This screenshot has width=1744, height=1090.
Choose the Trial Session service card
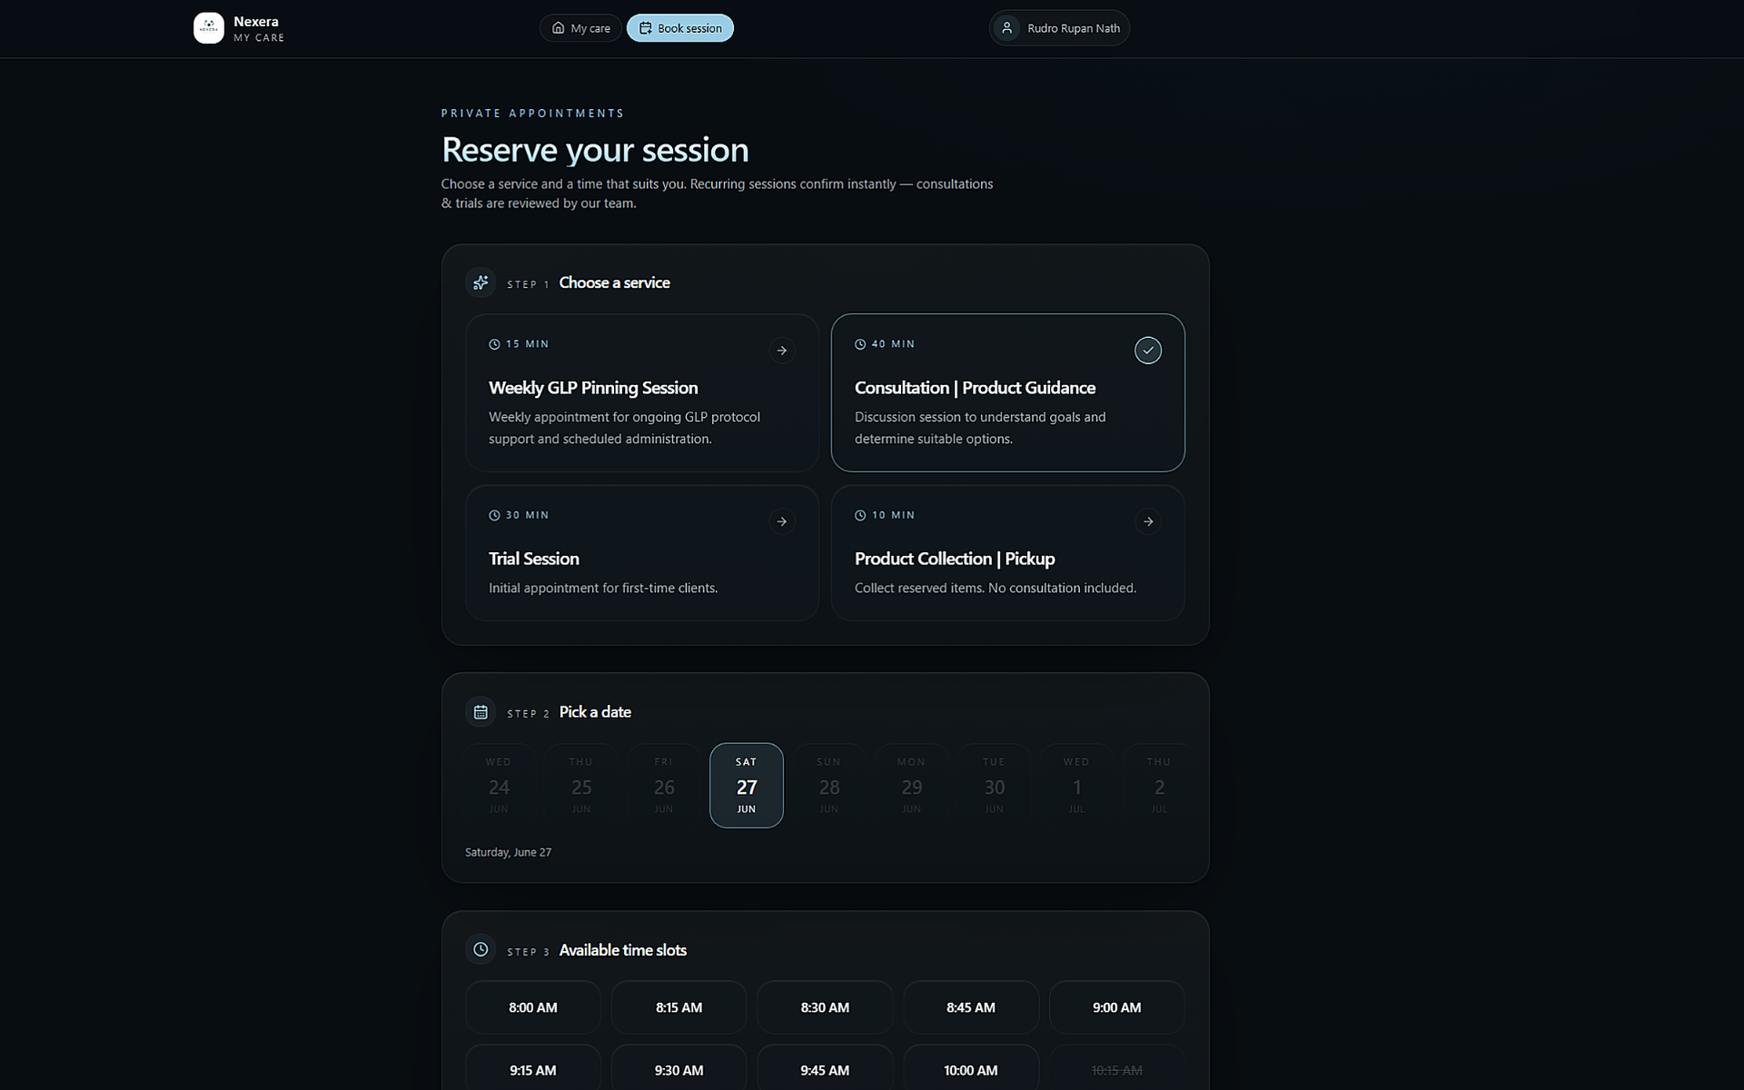coord(642,553)
